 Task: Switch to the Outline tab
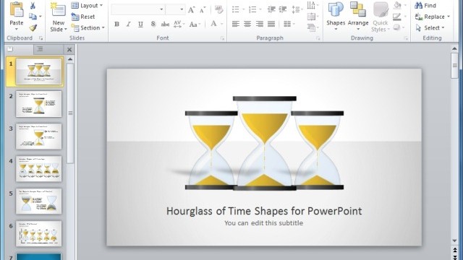pyautogui.click(x=48, y=49)
